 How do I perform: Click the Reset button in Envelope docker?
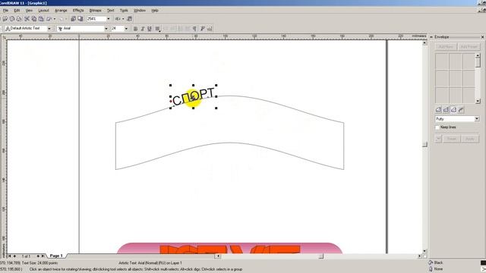pyautogui.click(x=451, y=139)
